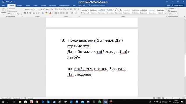
Task: Click the Общий доступ (Share) button
Action: (x=177, y=5)
